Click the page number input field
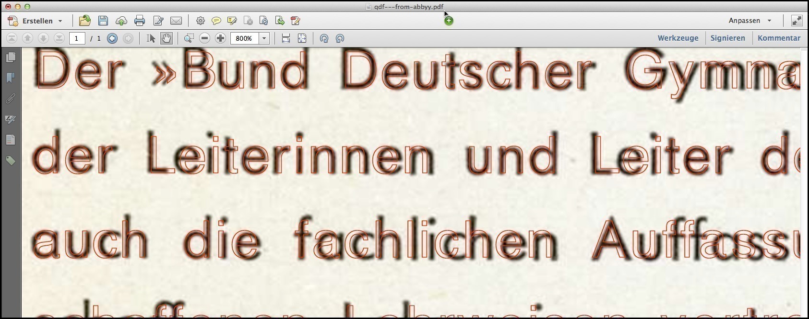809x319 pixels. point(77,38)
